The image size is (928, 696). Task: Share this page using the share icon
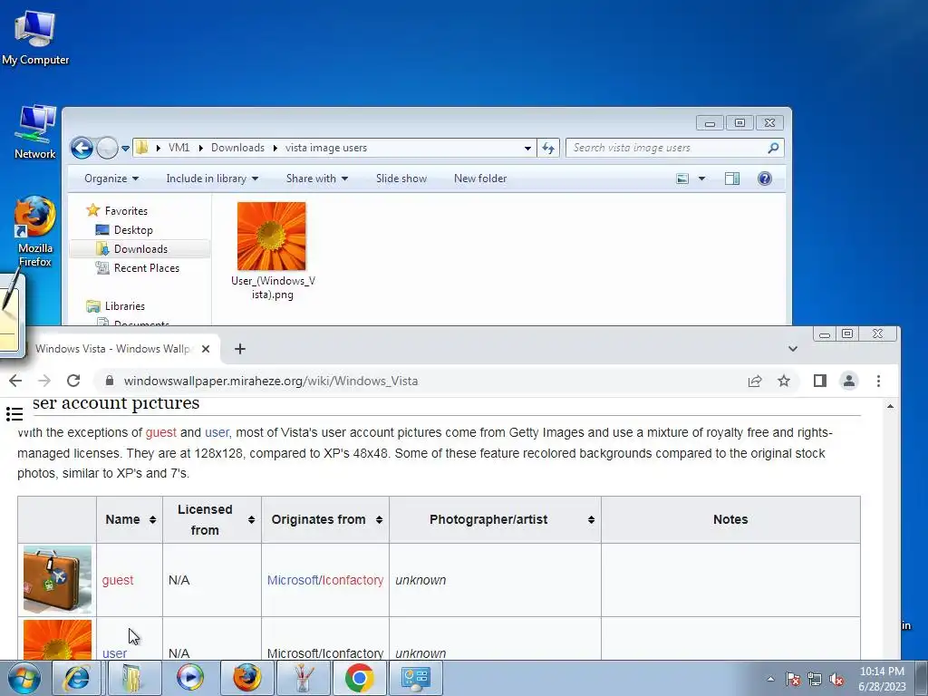755,381
